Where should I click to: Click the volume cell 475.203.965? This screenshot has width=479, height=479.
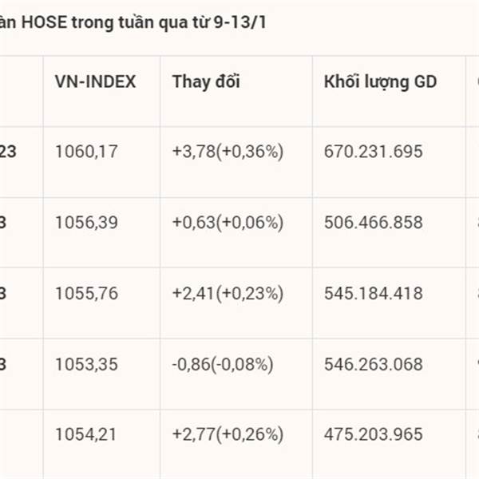coord(374,434)
